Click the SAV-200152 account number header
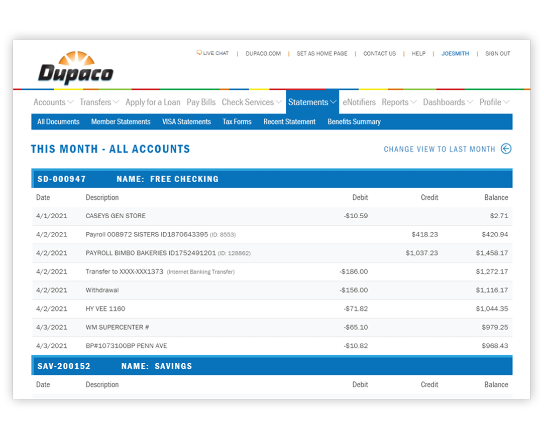 [64, 366]
